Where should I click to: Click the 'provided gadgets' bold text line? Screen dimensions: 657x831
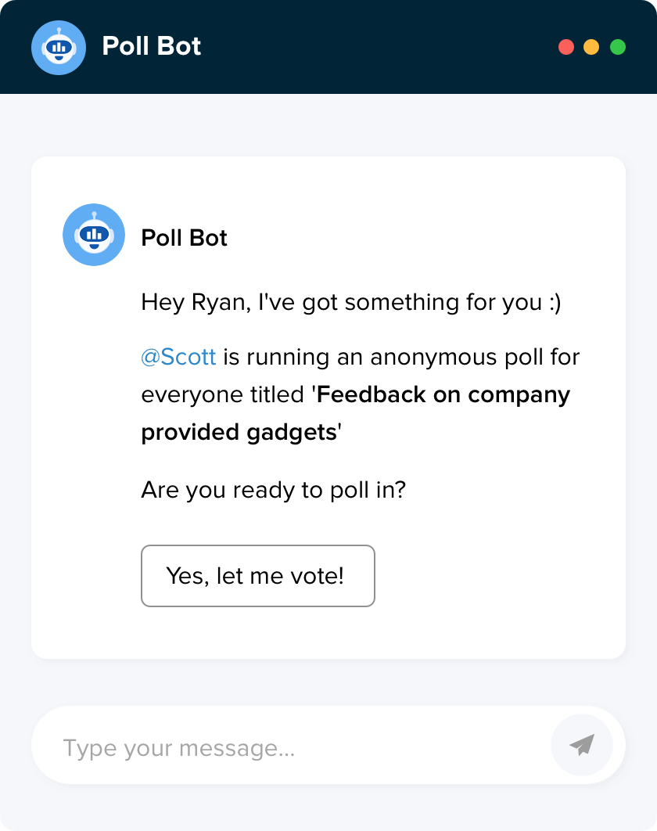[239, 432]
